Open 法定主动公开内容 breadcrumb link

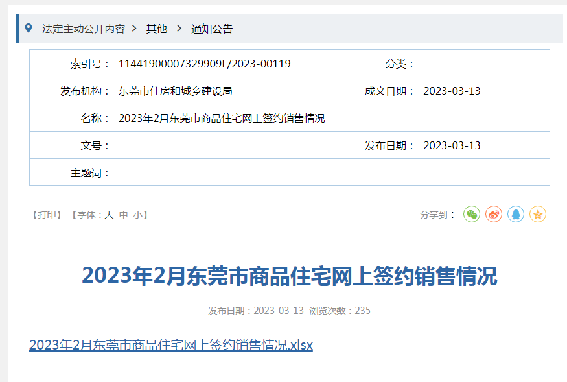[84, 29]
